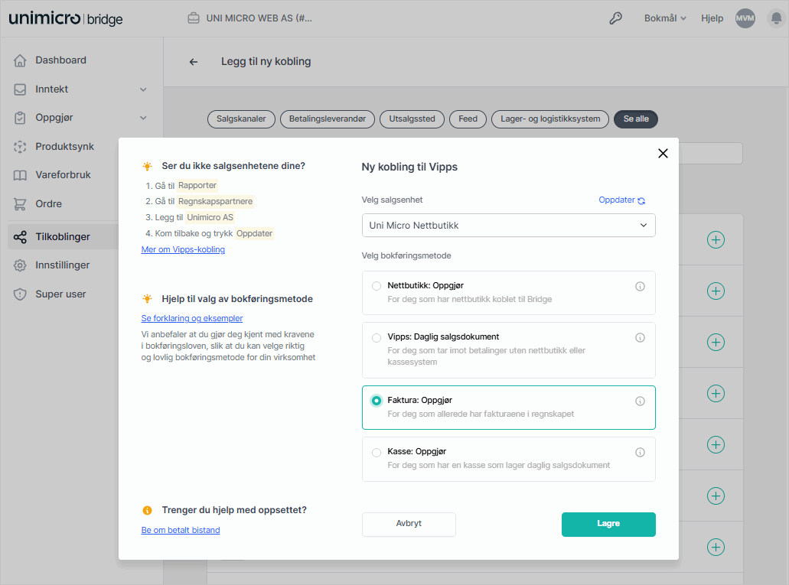Show info for Nettbutikk: Oppgjør
789x585 pixels.
click(640, 287)
